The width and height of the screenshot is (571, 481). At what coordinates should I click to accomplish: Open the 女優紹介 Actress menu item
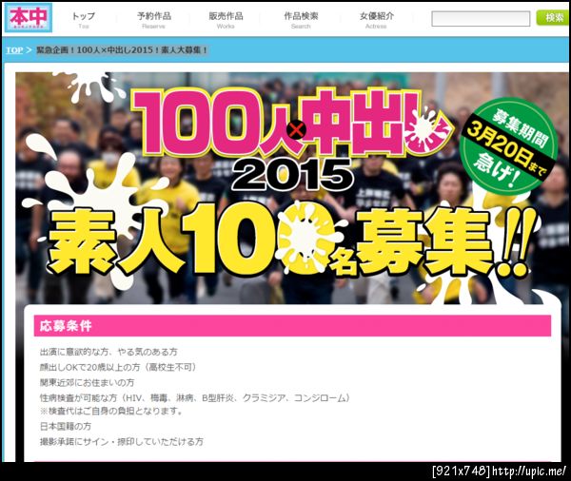tap(377, 20)
